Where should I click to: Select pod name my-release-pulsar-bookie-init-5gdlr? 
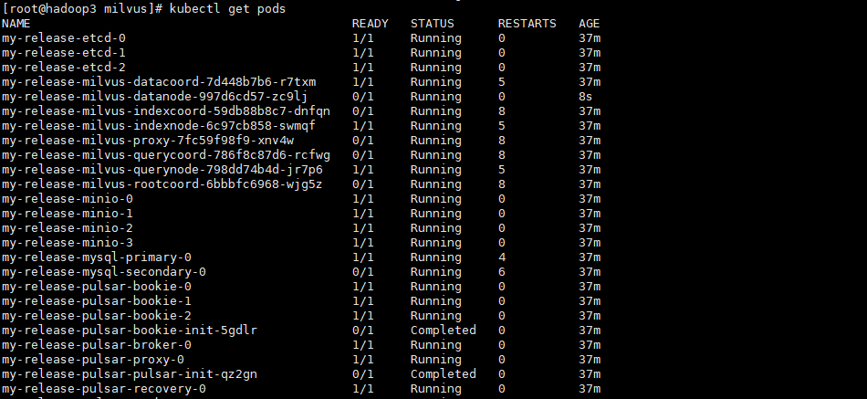(x=130, y=331)
